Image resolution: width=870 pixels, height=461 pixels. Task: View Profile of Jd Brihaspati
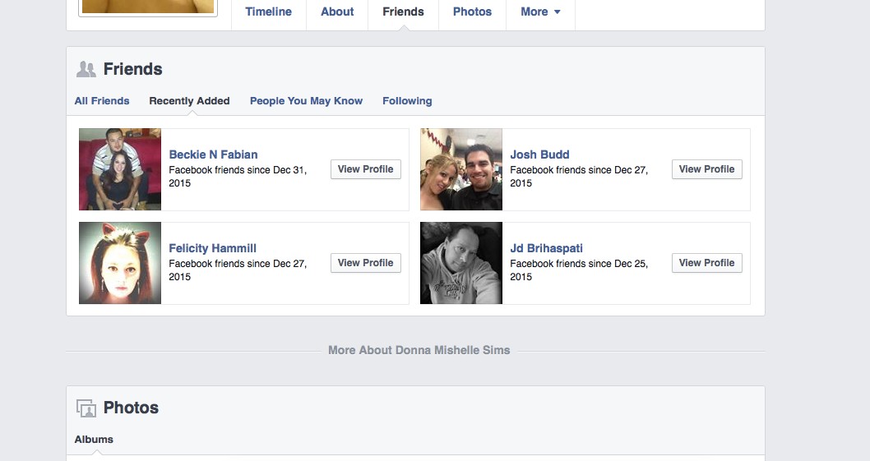tap(707, 263)
